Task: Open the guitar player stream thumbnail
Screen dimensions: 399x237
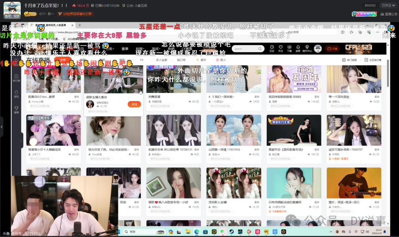Action: click(354, 183)
